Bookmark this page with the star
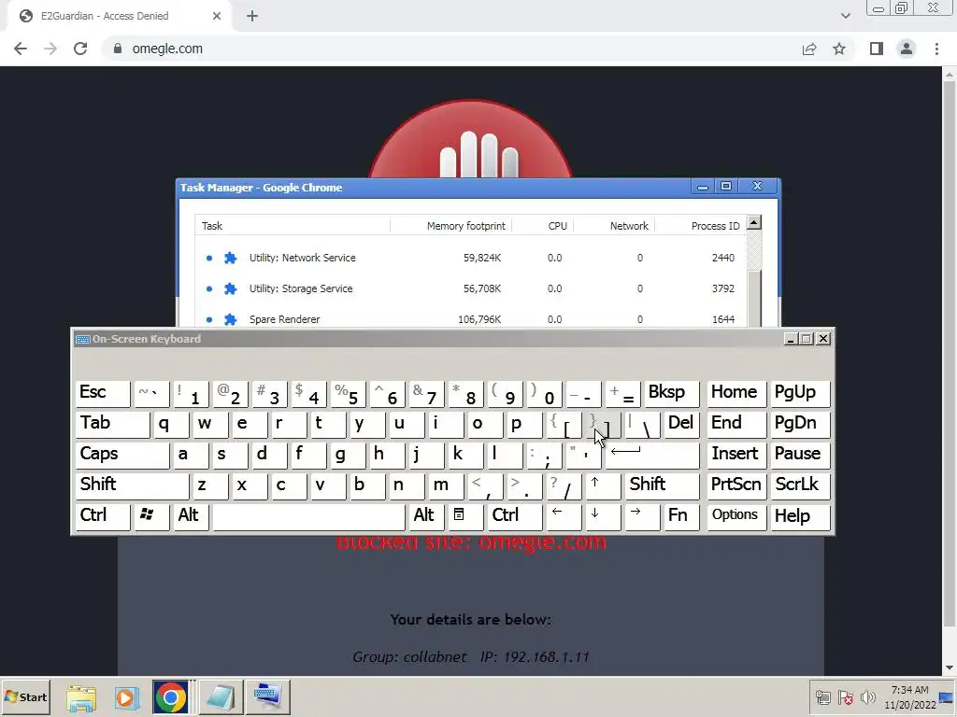The image size is (957, 717). (839, 49)
